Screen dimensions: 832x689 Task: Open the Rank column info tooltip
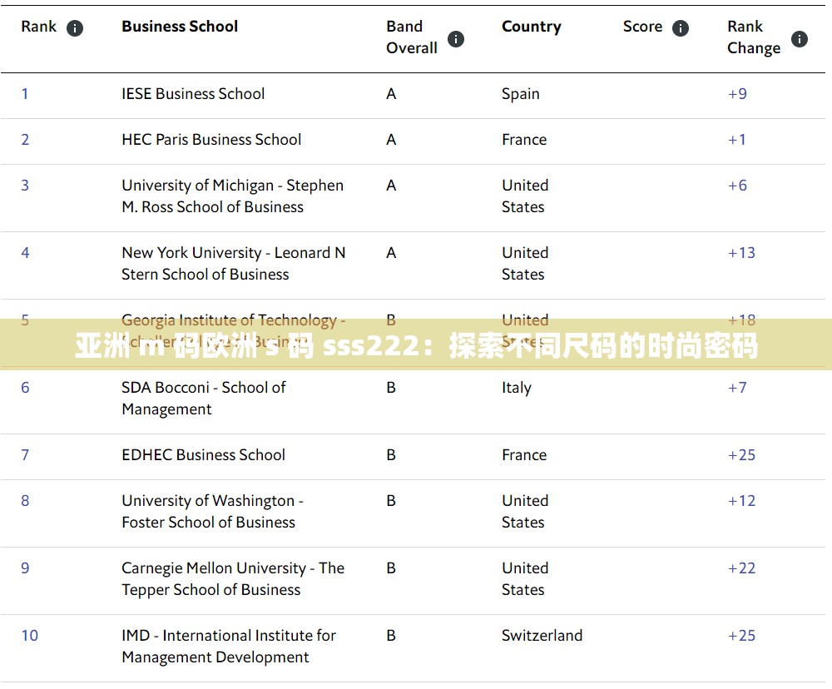coord(74,27)
